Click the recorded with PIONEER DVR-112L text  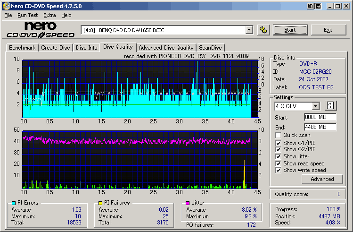coord(186,56)
